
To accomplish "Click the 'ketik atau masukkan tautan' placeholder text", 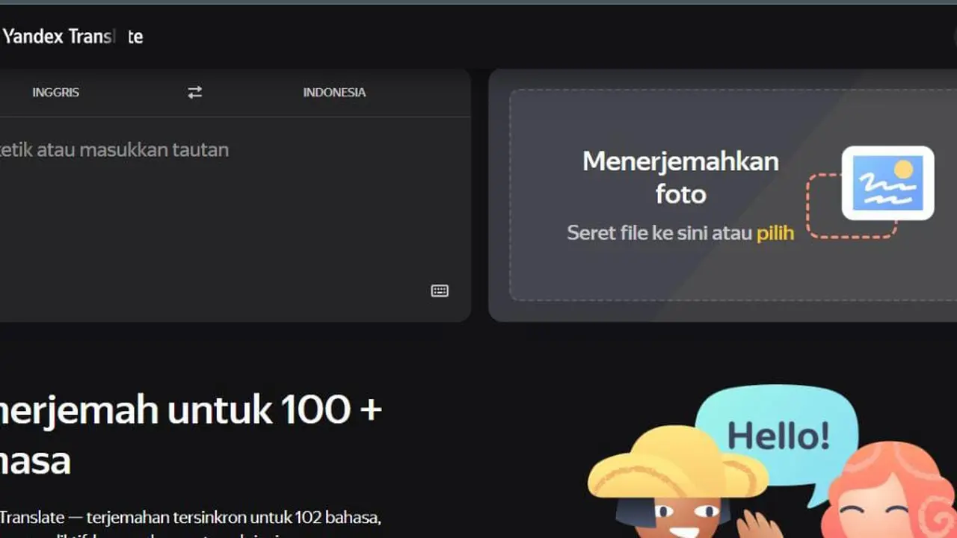I will click(114, 149).
